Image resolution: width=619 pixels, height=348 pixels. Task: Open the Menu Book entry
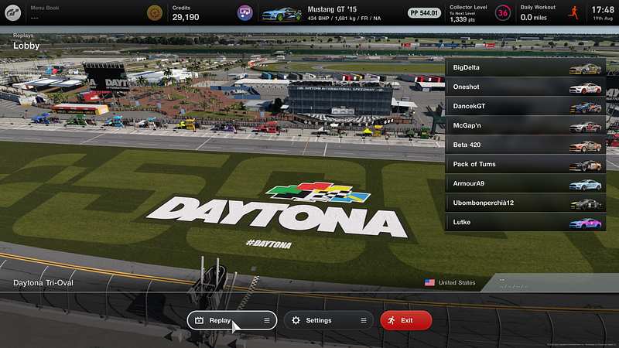45,12
